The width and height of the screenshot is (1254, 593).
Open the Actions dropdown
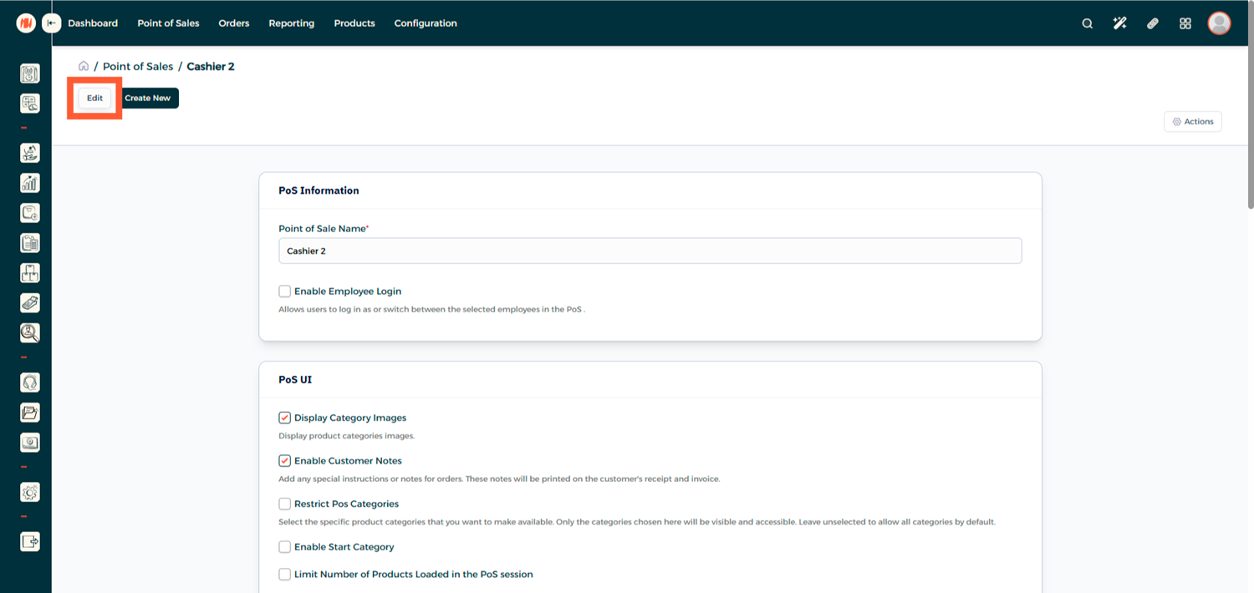(x=1192, y=122)
